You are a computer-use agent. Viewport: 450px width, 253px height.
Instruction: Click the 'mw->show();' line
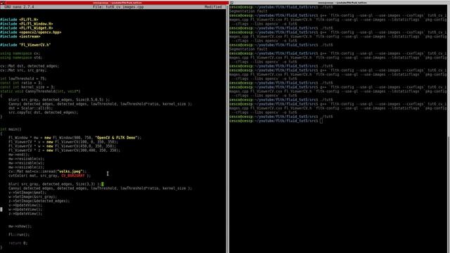[20, 226]
